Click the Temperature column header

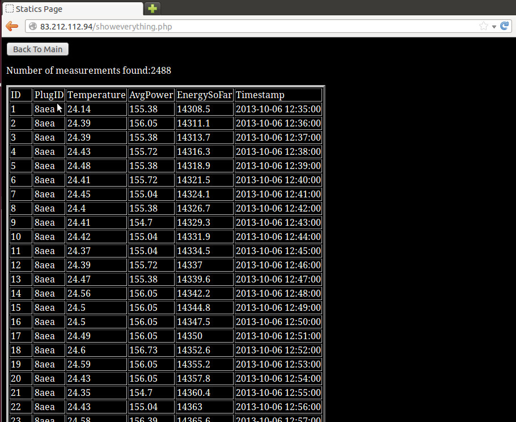tap(96, 95)
